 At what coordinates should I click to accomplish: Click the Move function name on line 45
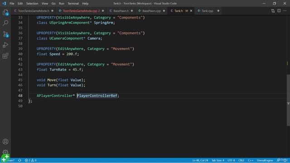[52, 80]
